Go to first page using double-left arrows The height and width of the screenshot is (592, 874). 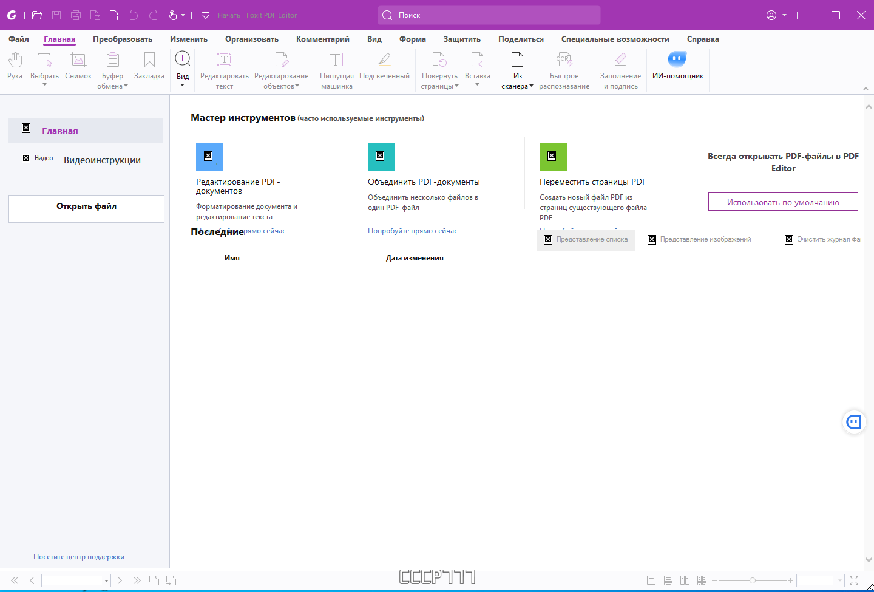tap(15, 580)
